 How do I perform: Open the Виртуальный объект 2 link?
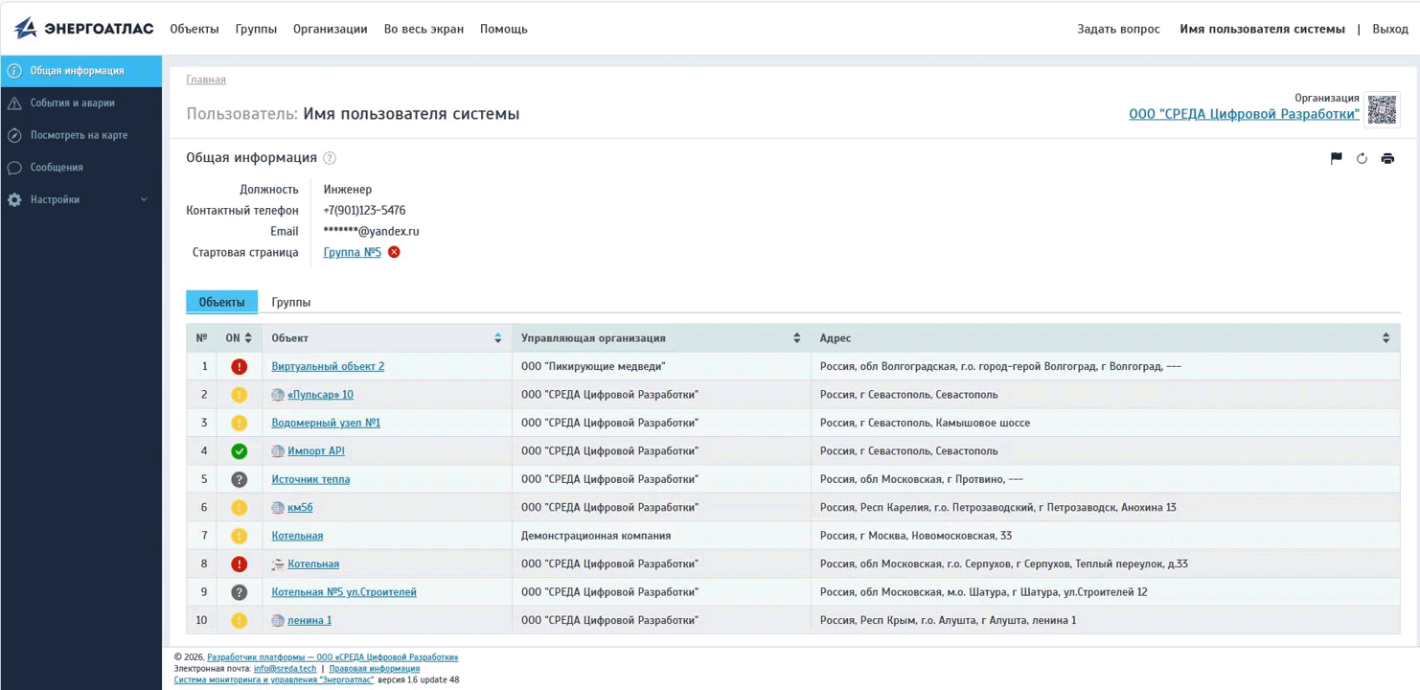coord(328,366)
